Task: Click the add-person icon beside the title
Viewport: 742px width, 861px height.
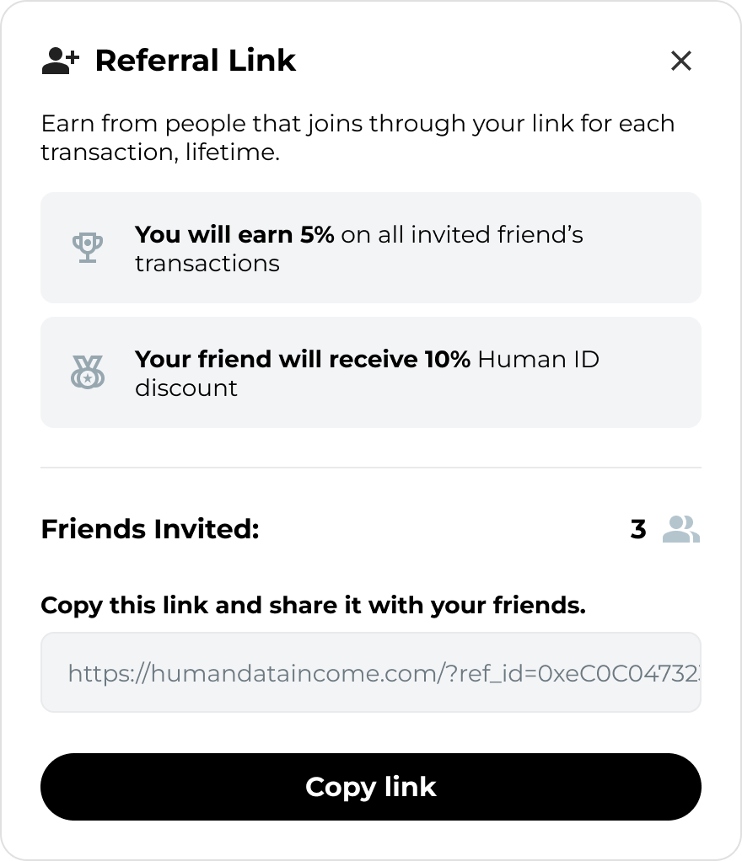Action: (x=61, y=61)
